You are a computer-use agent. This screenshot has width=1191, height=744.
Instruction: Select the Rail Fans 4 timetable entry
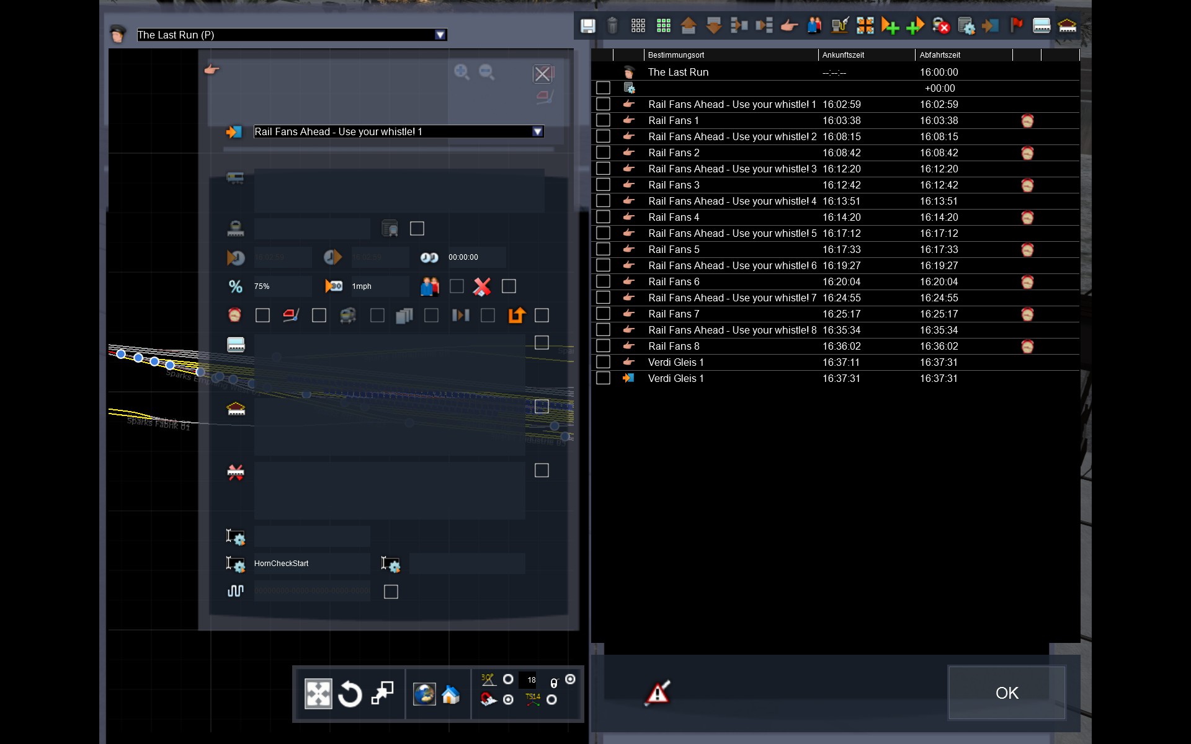point(674,217)
